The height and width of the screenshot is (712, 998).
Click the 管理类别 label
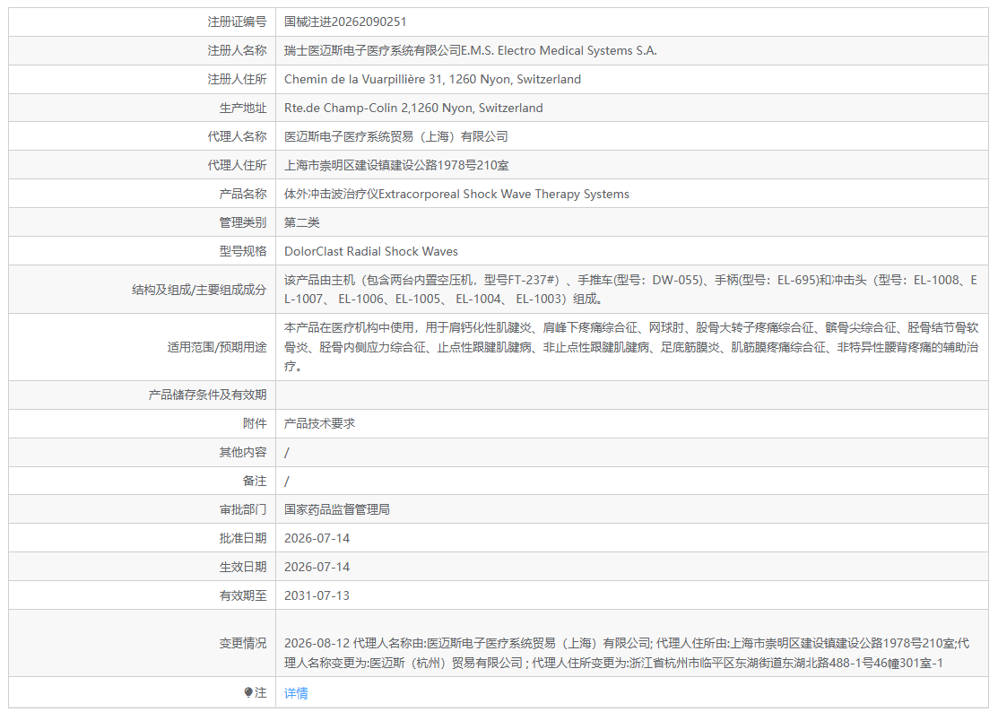pos(242,222)
